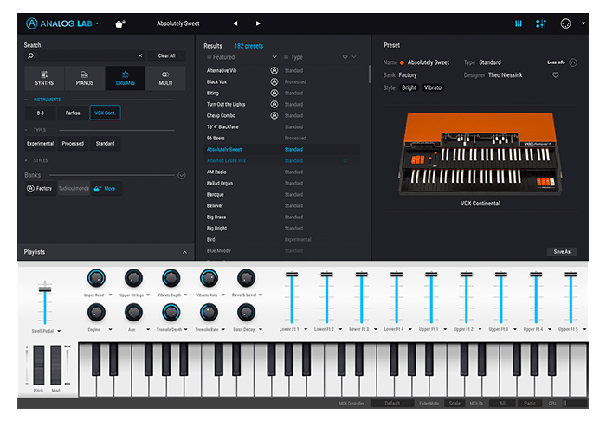Collapse details with Less Info button
The height and width of the screenshot is (421, 606).
(562, 62)
